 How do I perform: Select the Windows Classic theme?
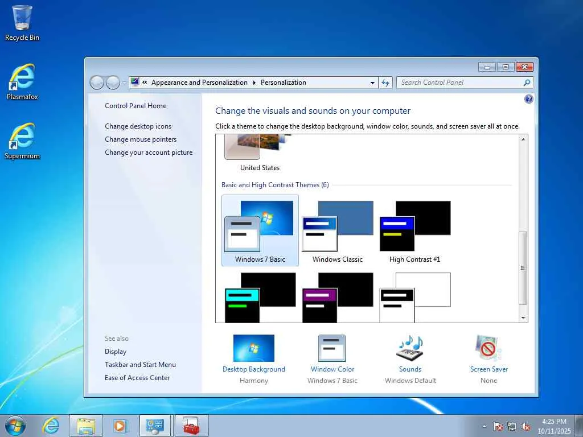(337, 230)
